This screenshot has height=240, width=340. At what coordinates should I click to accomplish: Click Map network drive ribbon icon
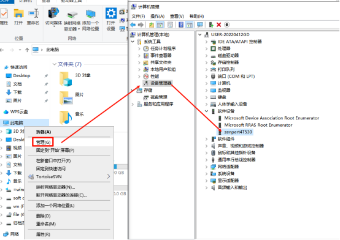click(x=72, y=15)
